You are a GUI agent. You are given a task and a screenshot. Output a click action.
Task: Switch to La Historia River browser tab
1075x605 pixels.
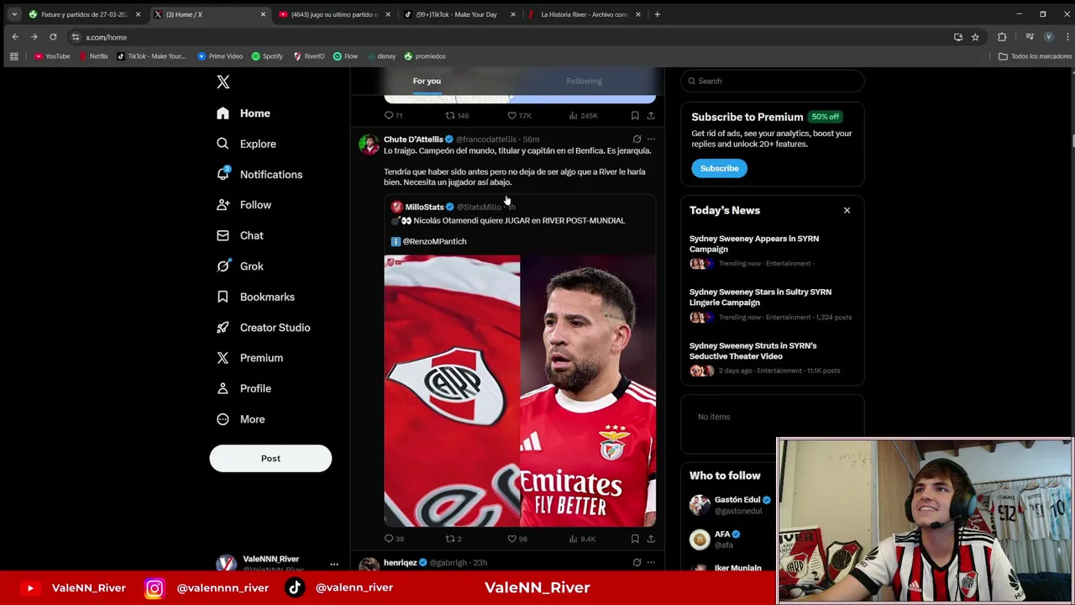point(585,14)
